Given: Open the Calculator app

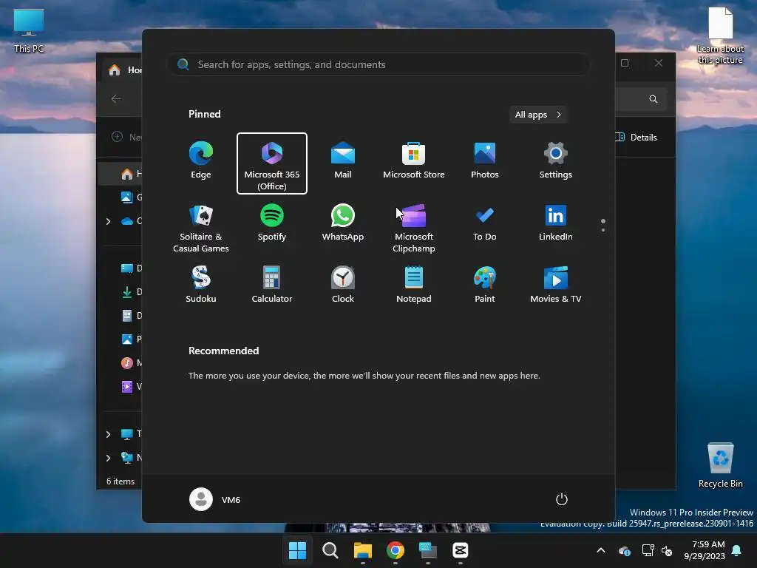Looking at the screenshot, I should click(272, 286).
